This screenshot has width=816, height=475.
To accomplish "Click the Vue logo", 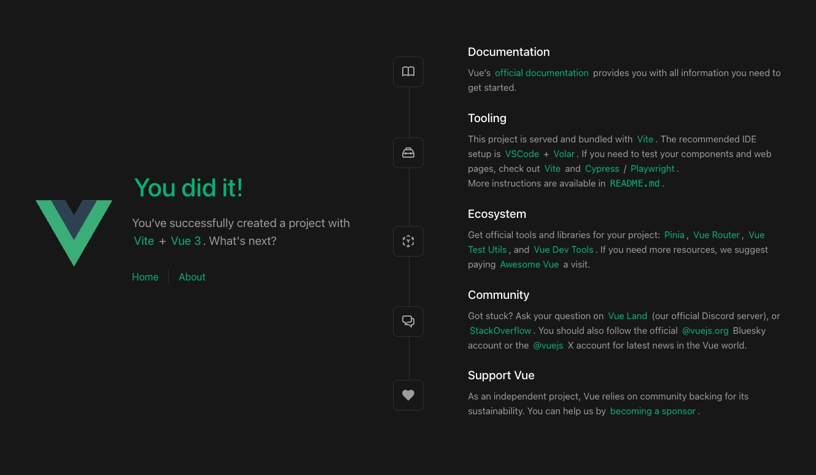I will click(x=74, y=233).
